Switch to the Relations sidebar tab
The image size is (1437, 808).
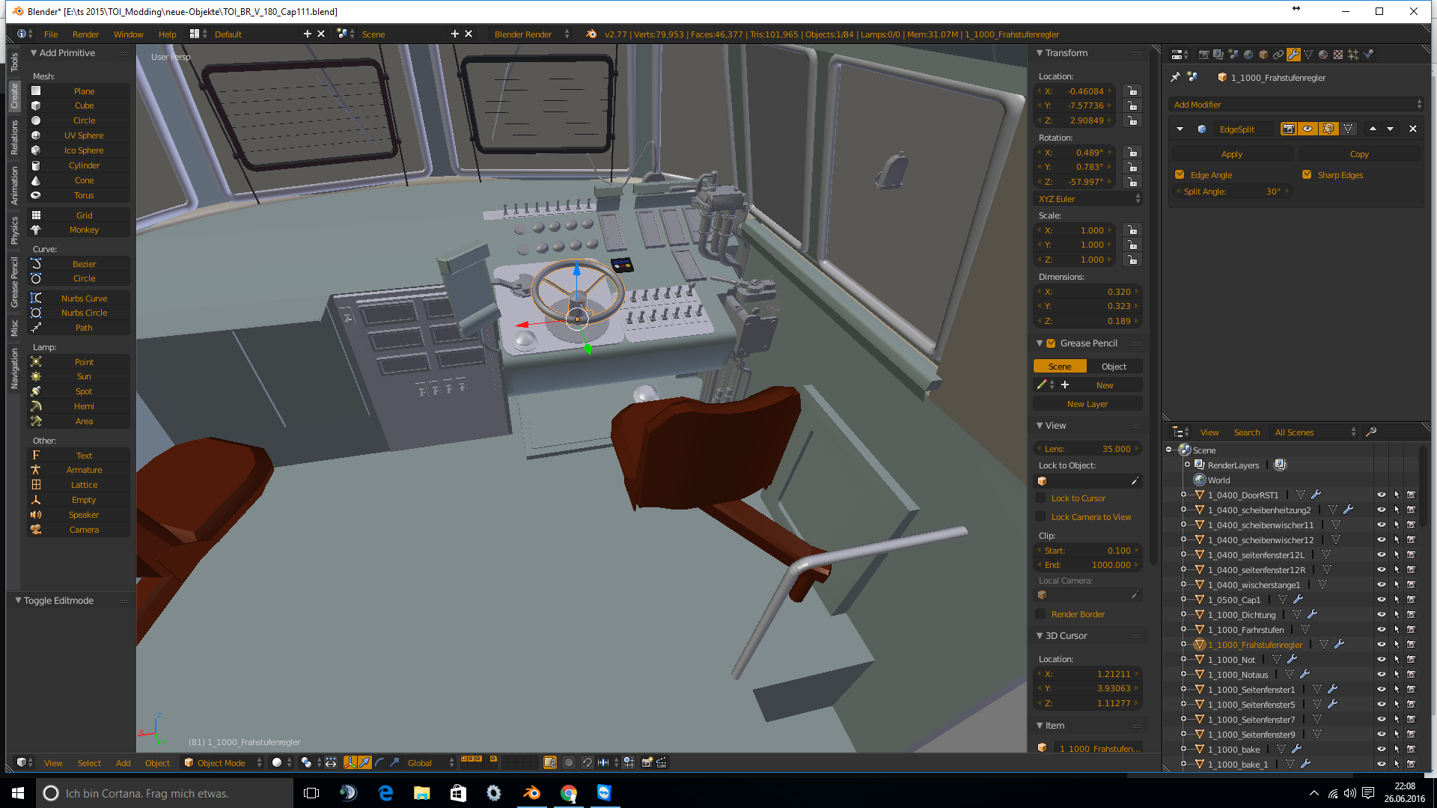[x=14, y=138]
